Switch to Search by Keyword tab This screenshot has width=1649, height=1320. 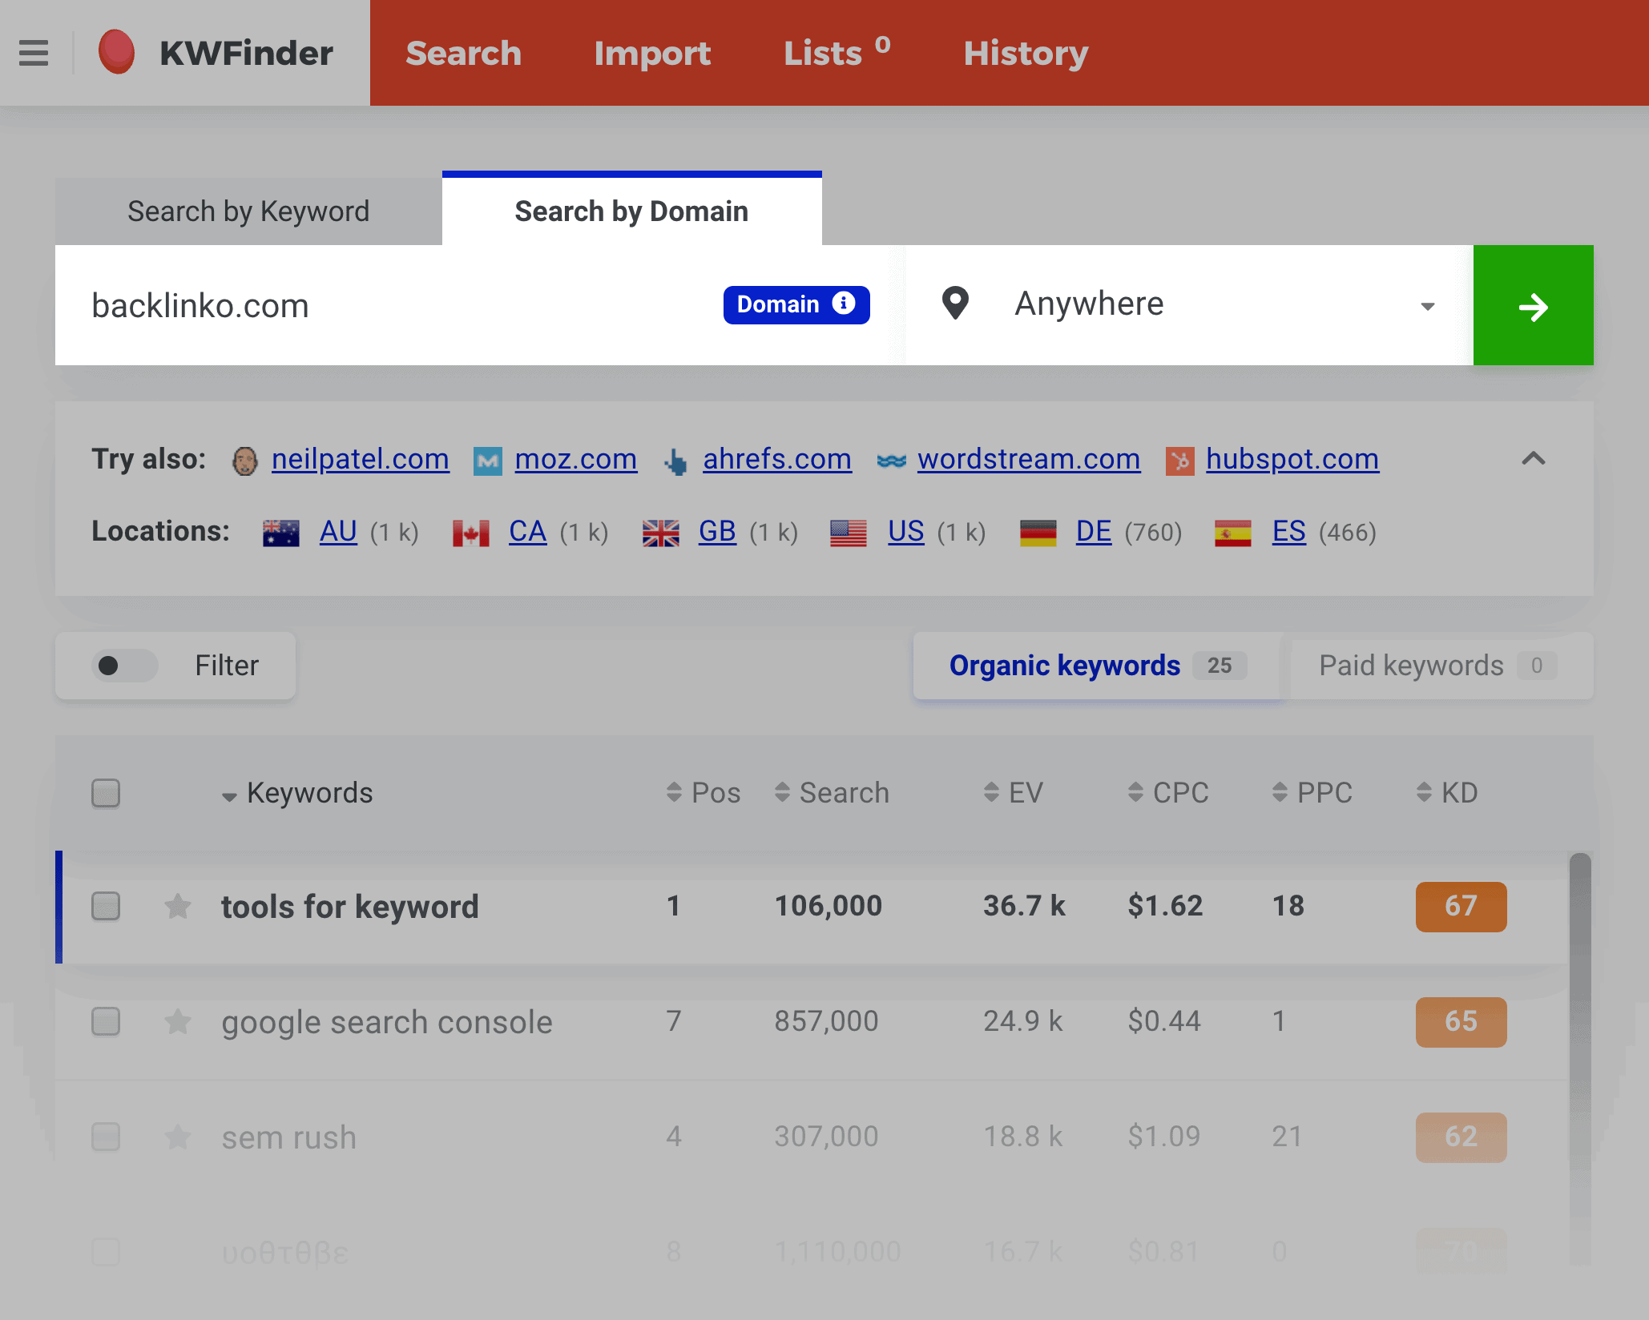pyautogui.click(x=248, y=211)
